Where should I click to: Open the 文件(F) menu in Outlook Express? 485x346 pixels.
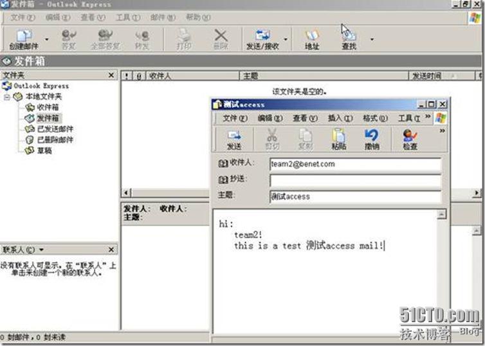tap(23, 17)
